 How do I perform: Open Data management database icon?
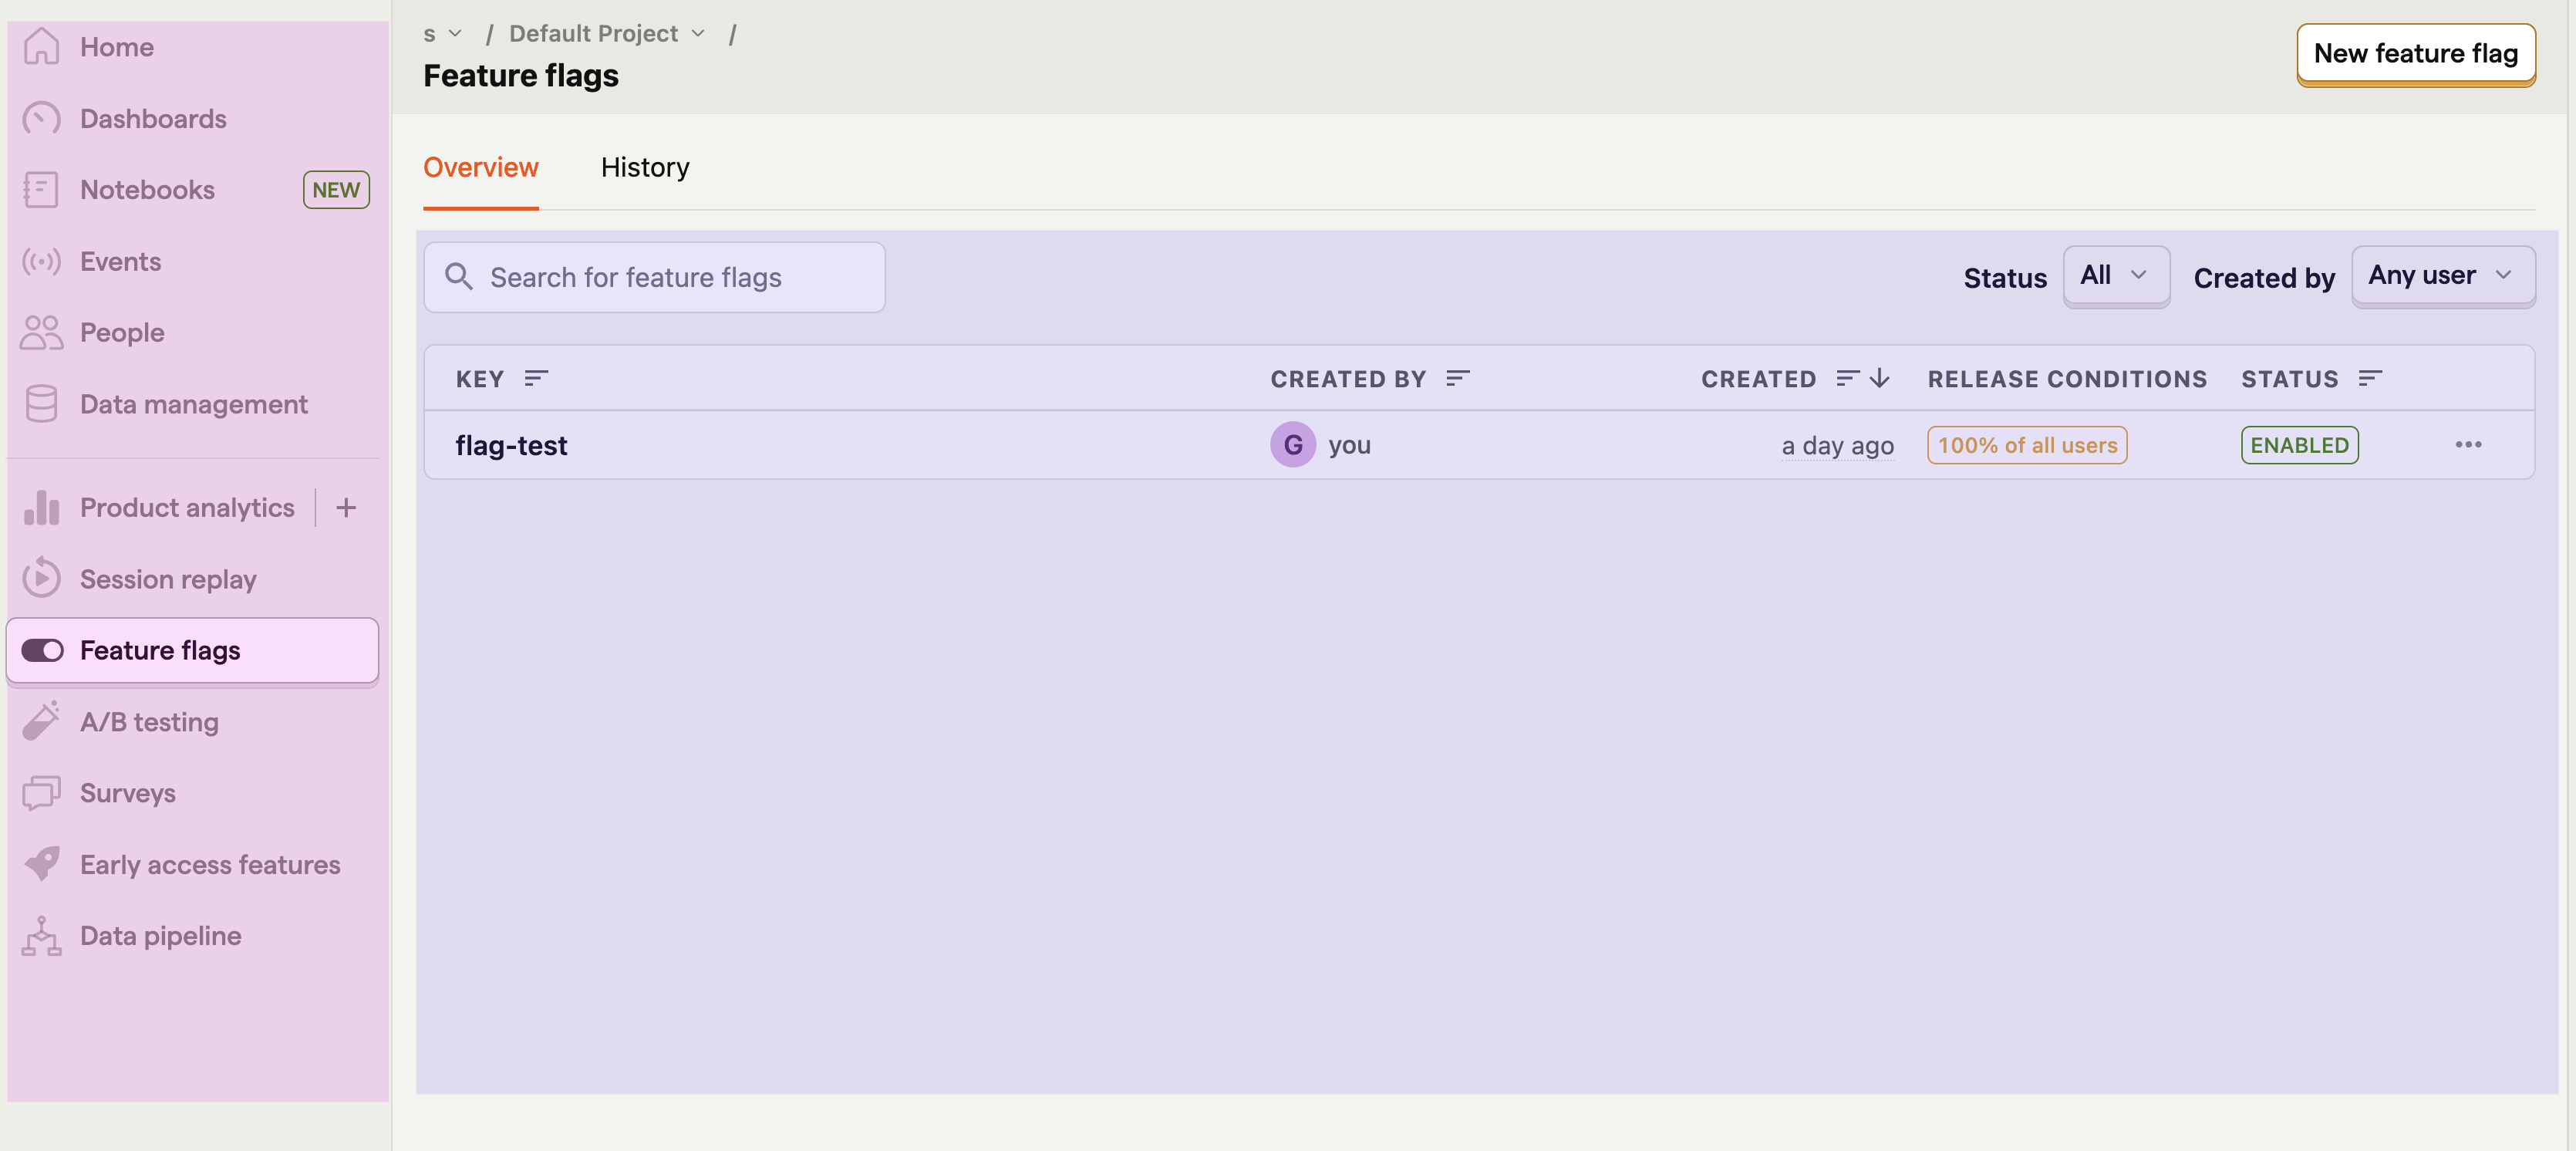click(41, 404)
